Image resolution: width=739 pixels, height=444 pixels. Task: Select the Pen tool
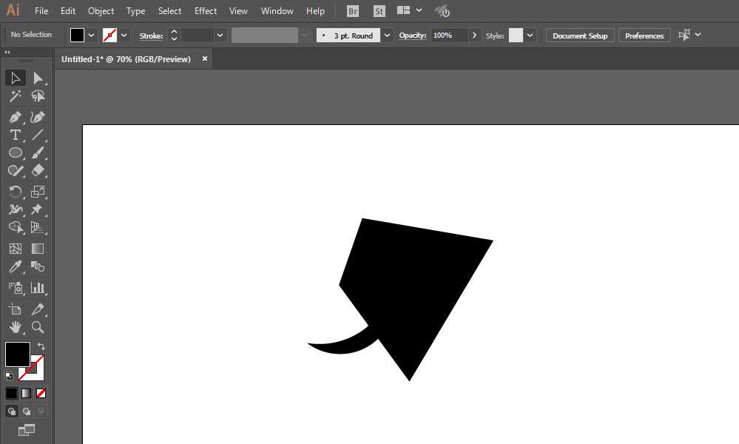[15, 117]
